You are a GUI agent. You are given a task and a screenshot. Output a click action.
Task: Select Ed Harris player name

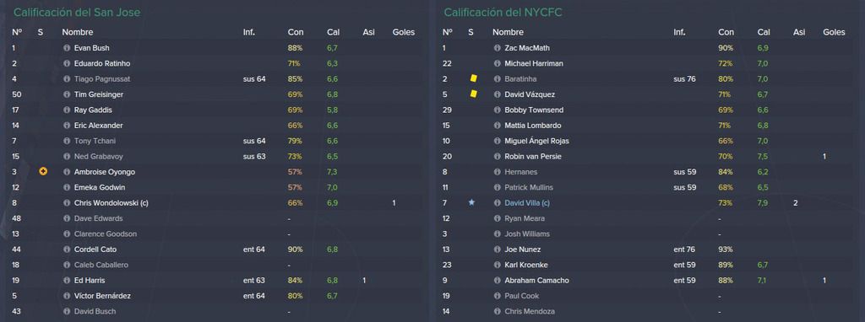90,280
